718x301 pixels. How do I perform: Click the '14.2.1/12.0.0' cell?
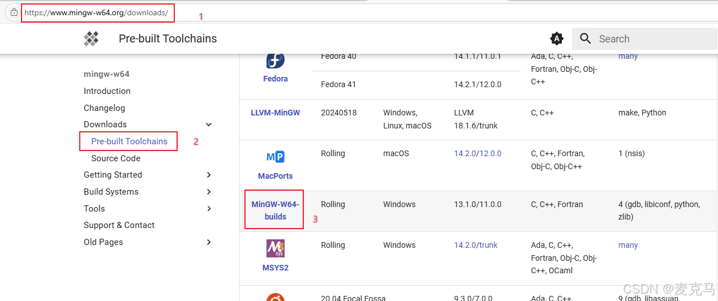click(478, 84)
